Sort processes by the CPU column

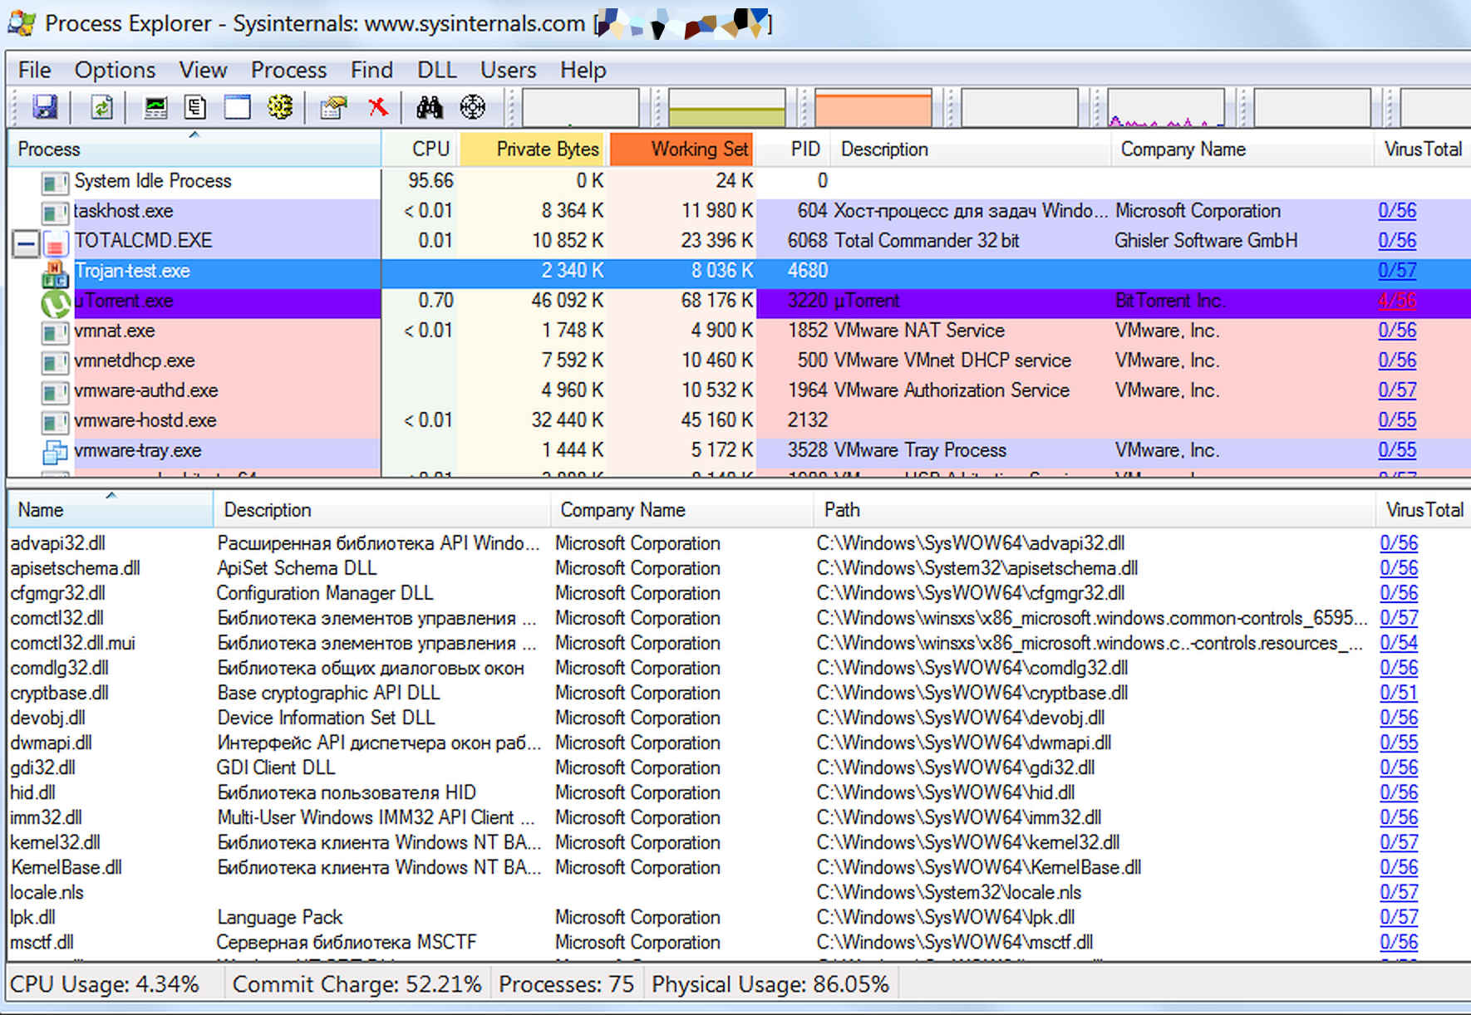click(x=421, y=150)
